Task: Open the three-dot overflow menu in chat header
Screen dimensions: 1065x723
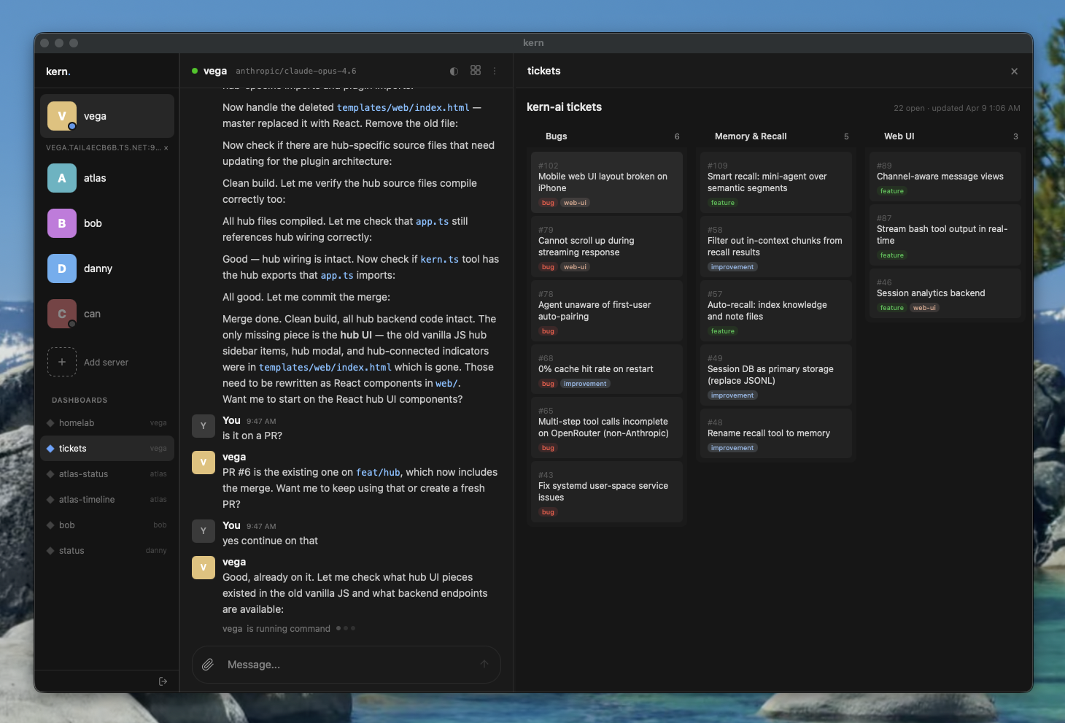Action: click(495, 71)
